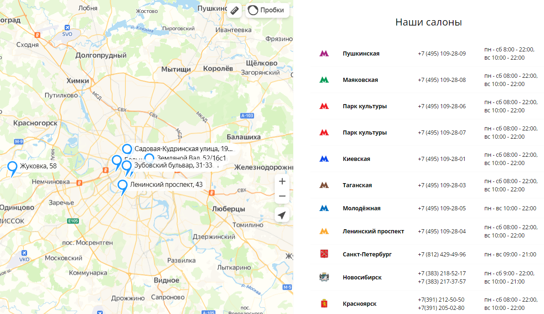Click the Мытищи city label on map

tap(176, 69)
